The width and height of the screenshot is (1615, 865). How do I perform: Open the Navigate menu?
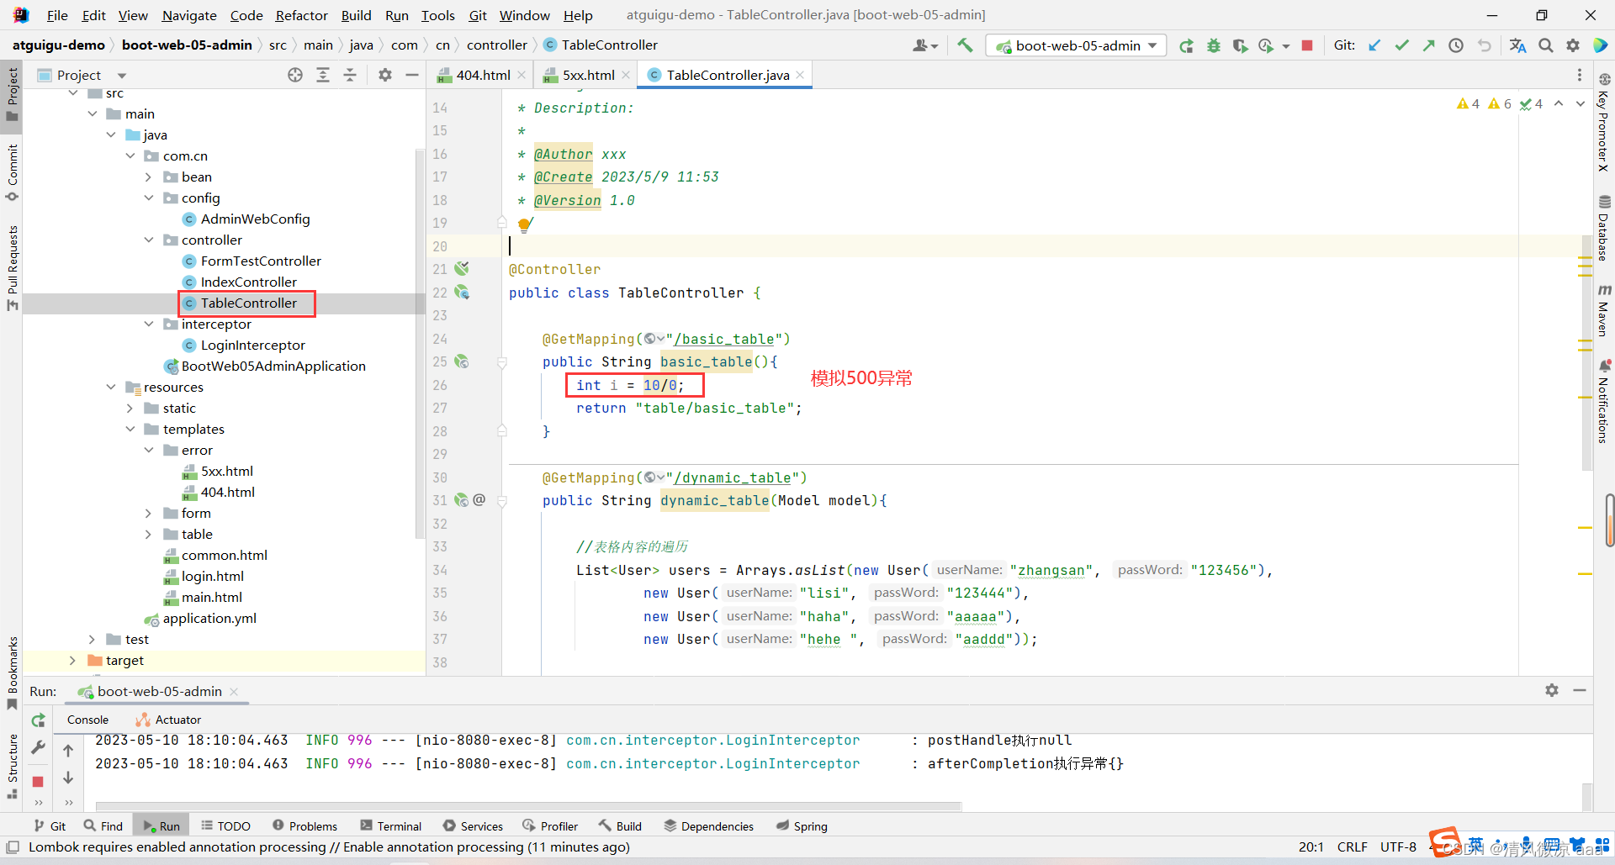189,15
